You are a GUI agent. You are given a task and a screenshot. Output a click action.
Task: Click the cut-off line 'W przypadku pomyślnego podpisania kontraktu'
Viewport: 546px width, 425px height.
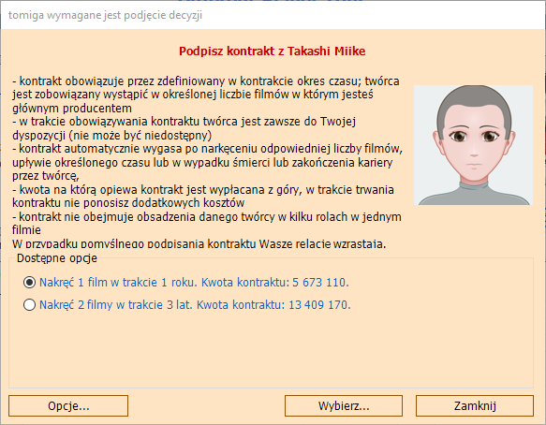click(199, 243)
